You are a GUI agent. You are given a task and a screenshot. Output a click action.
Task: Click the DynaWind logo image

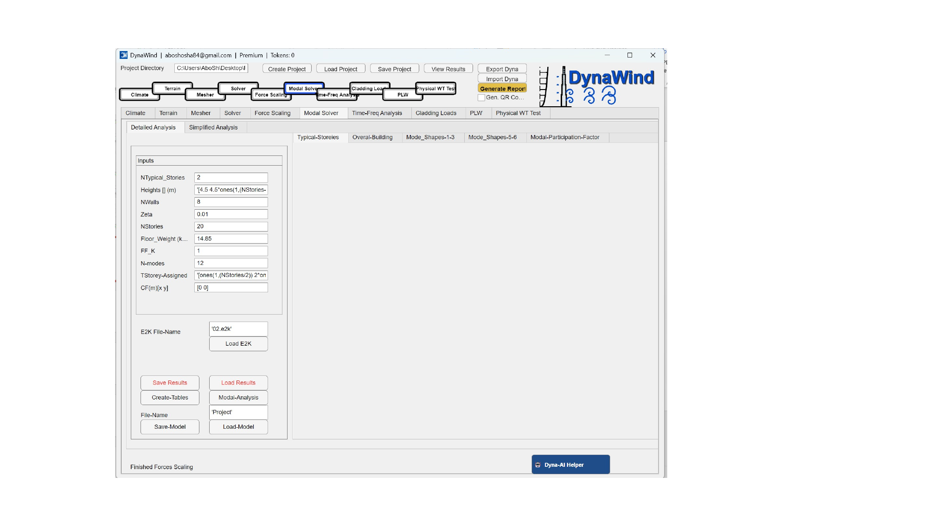tap(597, 86)
